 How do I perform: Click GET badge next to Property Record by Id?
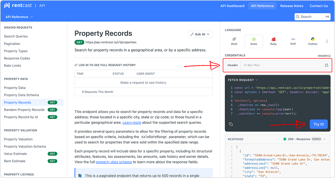tap(52, 117)
